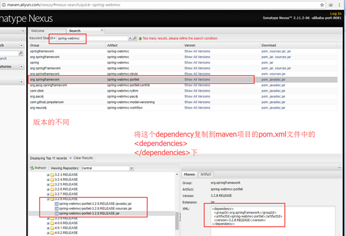The width and height of the screenshot is (346, 236).
Task: Collapse the Repositories sidebar section
Action: pyautogui.click(x=21, y=66)
